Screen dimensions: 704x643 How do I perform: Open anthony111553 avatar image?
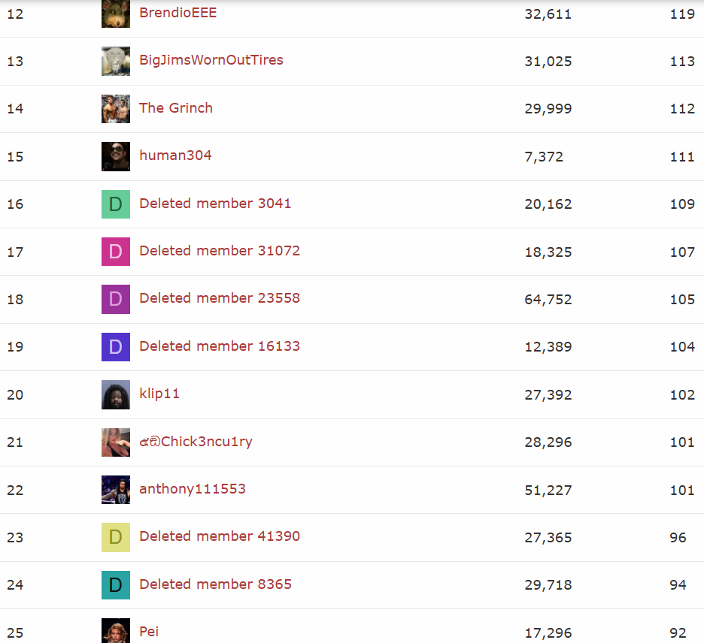click(115, 490)
